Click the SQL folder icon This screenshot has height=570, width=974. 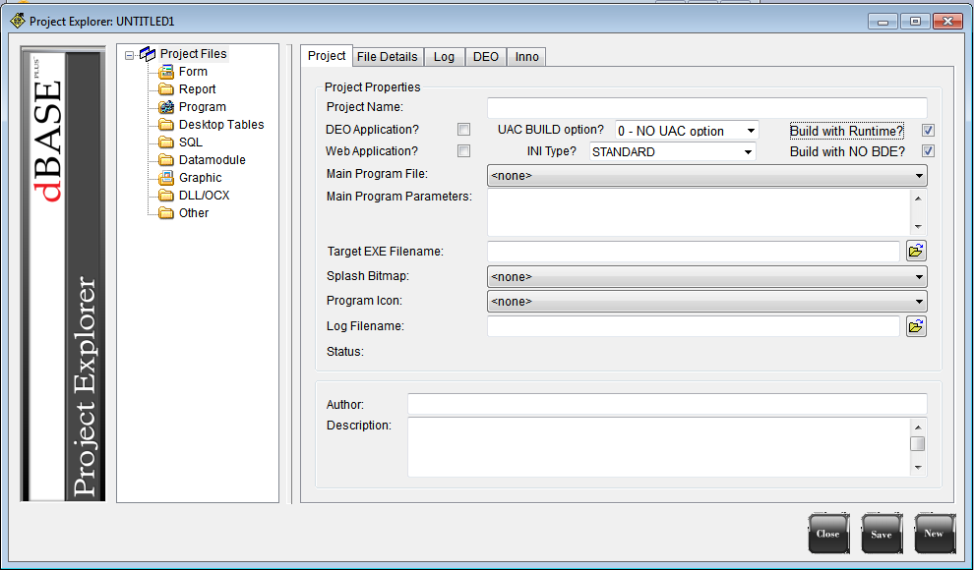click(x=166, y=142)
